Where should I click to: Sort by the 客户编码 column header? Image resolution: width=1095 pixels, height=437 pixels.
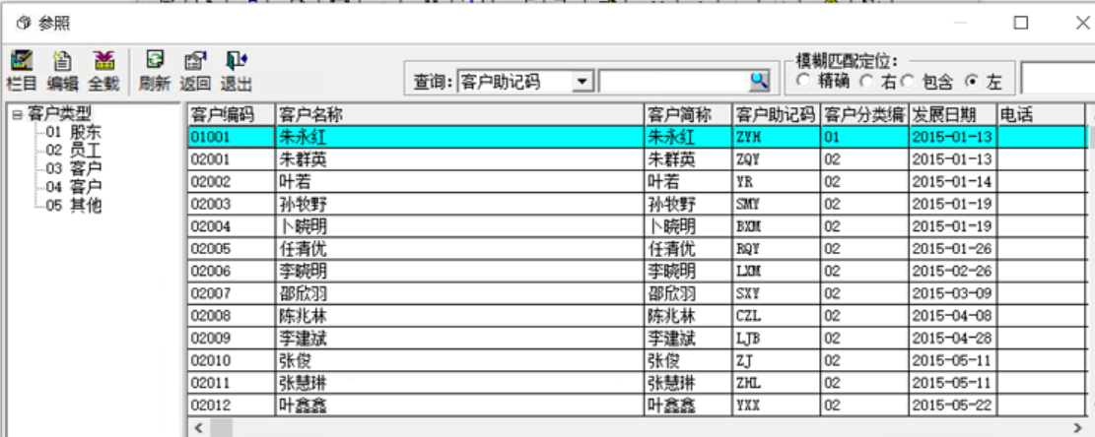coord(232,115)
